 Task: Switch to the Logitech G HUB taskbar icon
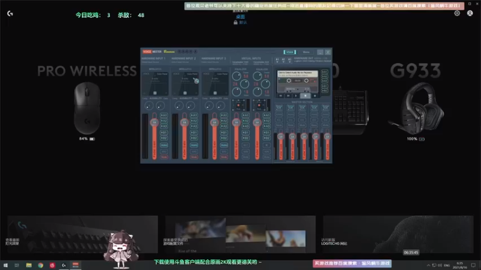pyautogui.click(x=64, y=265)
